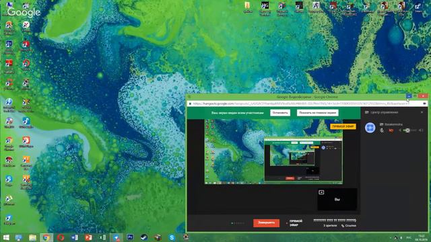Image resolution: width=431 pixels, height=242 pixels.
Task: Switch to Google Chrome in the taskbar
Action: click(46, 237)
